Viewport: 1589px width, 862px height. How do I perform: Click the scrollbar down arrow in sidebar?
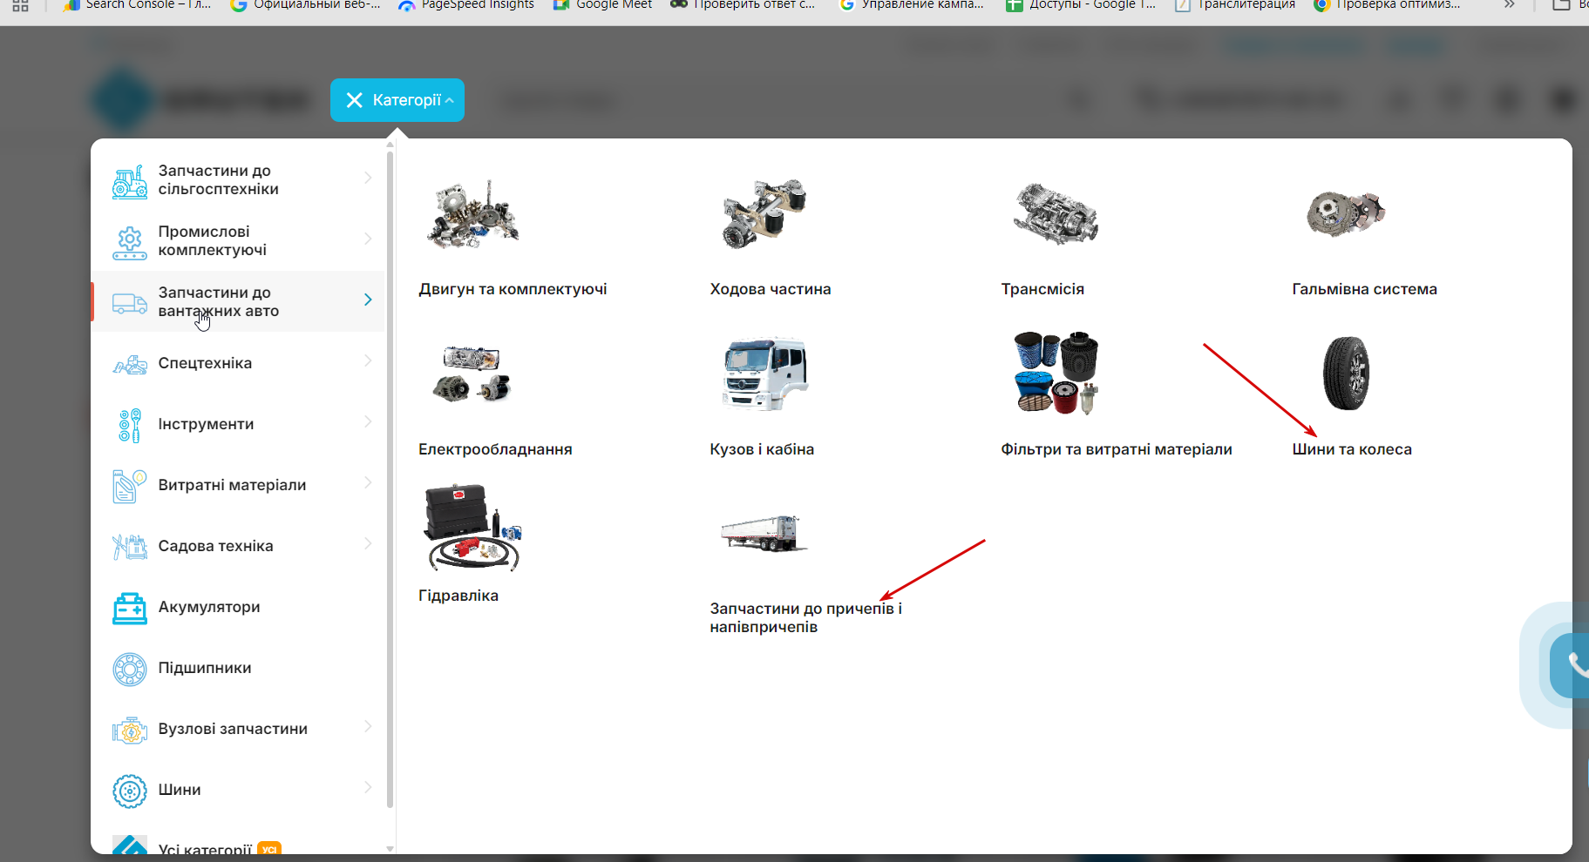click(x=390, y=848)
